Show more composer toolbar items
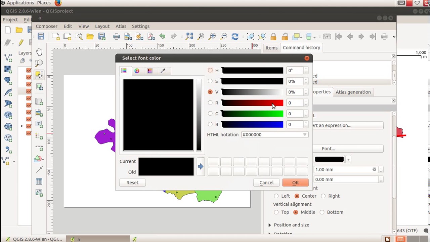The height and width of the screenshot is (242, 430). click(394, 36)
